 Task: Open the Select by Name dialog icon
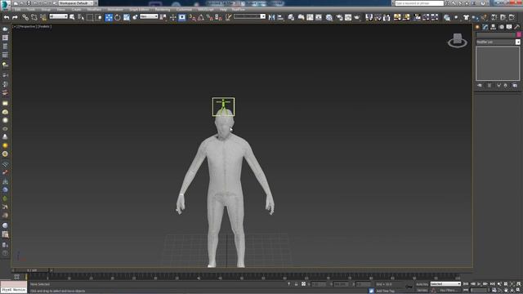(x=81, y=17)
